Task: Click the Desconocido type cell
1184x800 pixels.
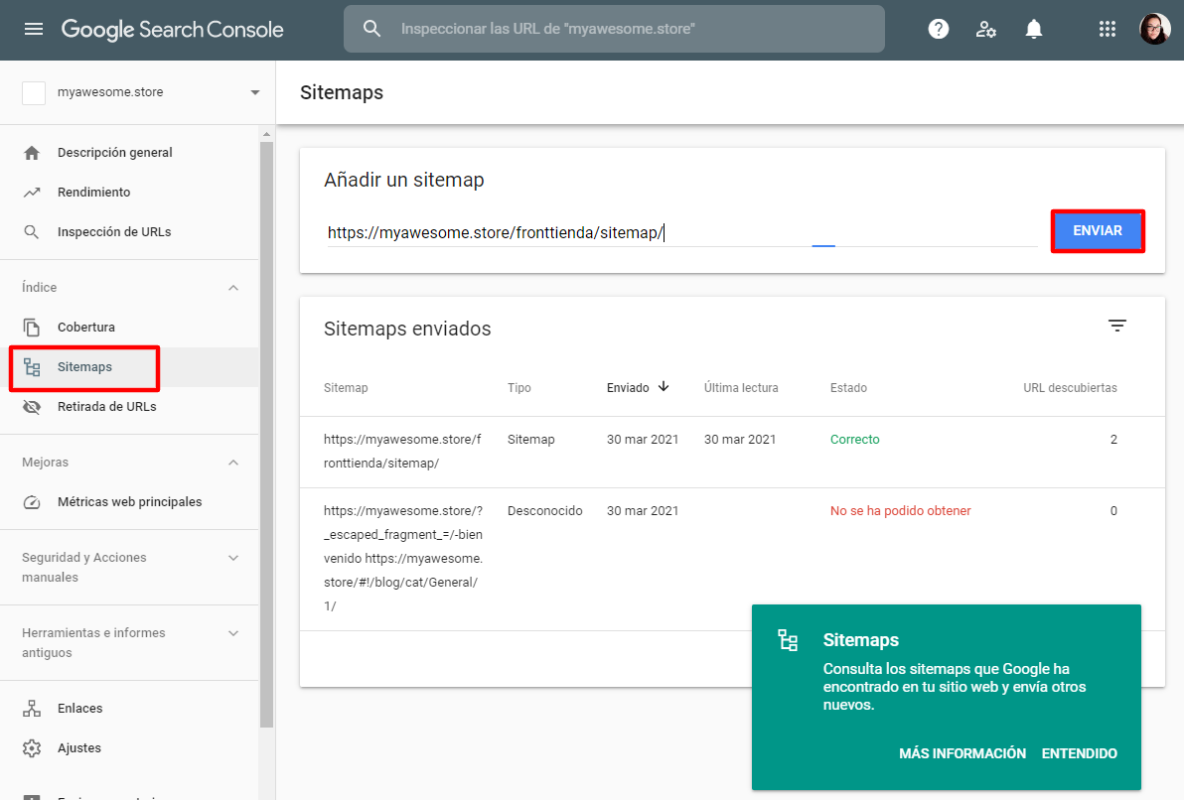Action: click(x=544, y=511)
